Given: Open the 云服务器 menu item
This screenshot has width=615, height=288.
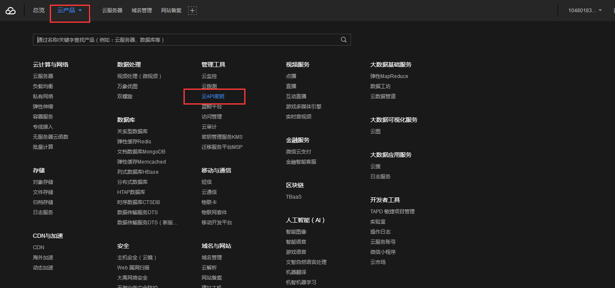Looking at the screenshot, I should (x=112, y=10).
